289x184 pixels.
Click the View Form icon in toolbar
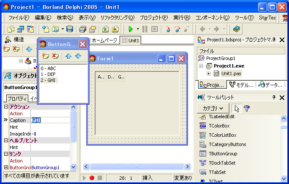click(x=21, y=29)
